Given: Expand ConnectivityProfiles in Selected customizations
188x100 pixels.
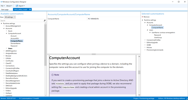Looking at the screenshot, I should point(145,40).
